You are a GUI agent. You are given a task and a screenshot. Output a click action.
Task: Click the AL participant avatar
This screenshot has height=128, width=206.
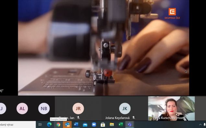(22, 109)
